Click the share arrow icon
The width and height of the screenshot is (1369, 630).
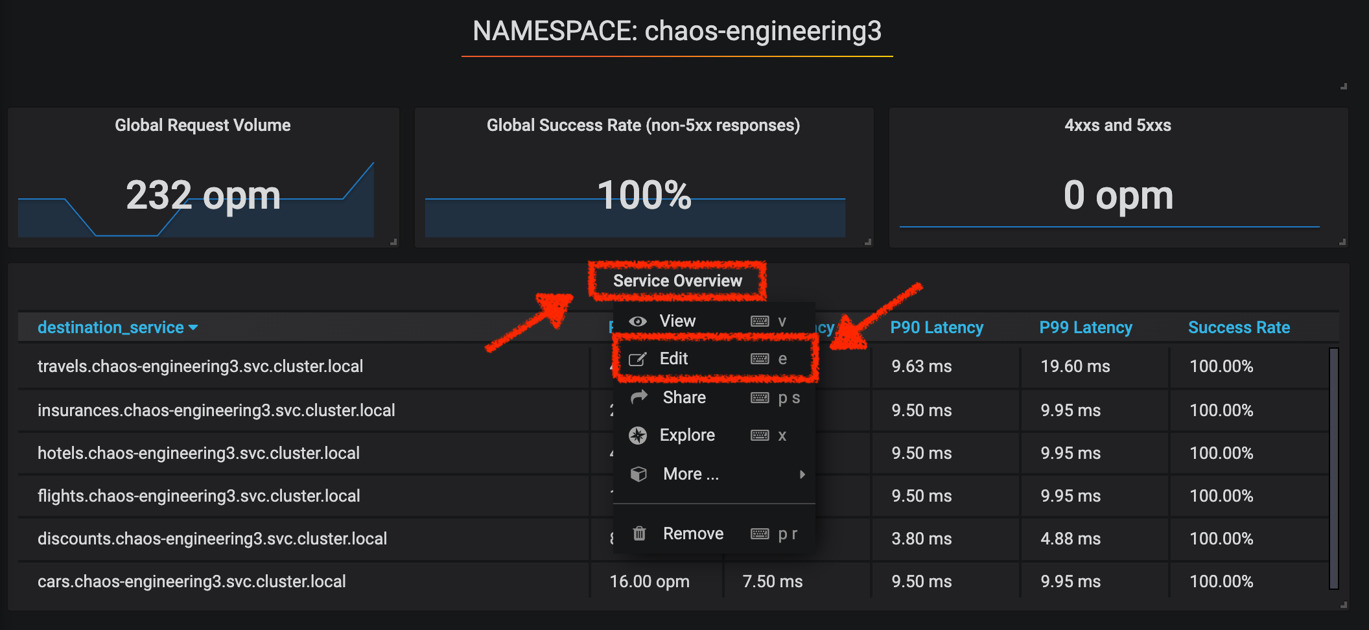[639, 397]
